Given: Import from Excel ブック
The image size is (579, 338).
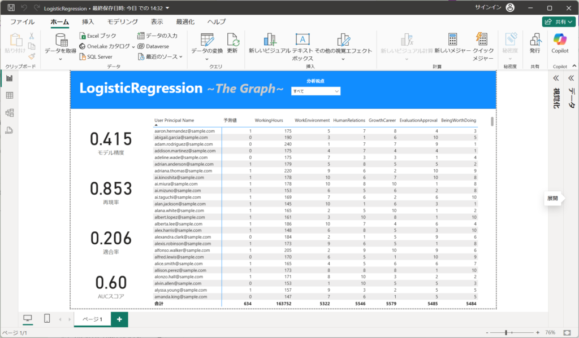Looking at the screenshot, I should pyautogui.click(x=98, y=36).
